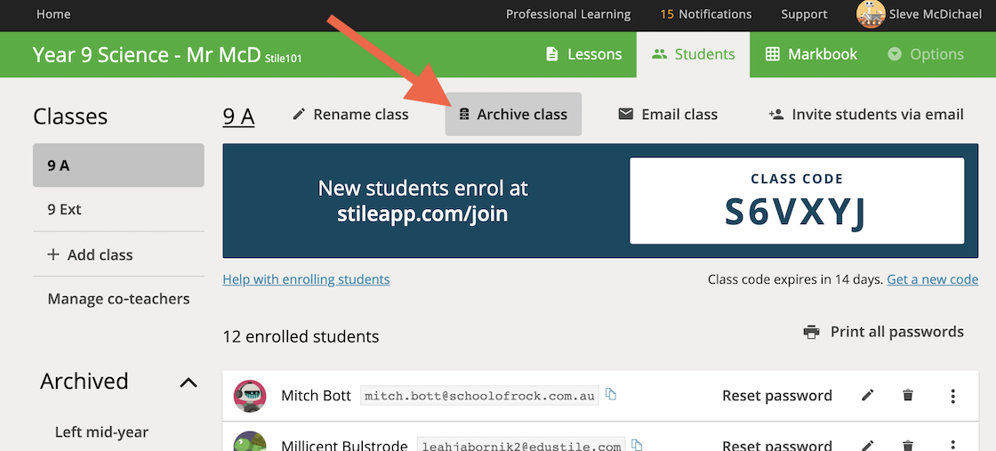996x451 pixels.
Task: Open the Markbook tab
Action: click(x=811, y=54)
